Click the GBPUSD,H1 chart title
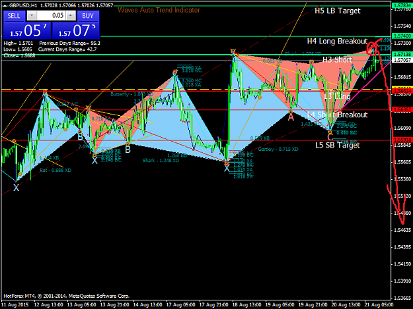Viewport: 413px width, 309px height. pyautogui.click(x=23, y=5)
